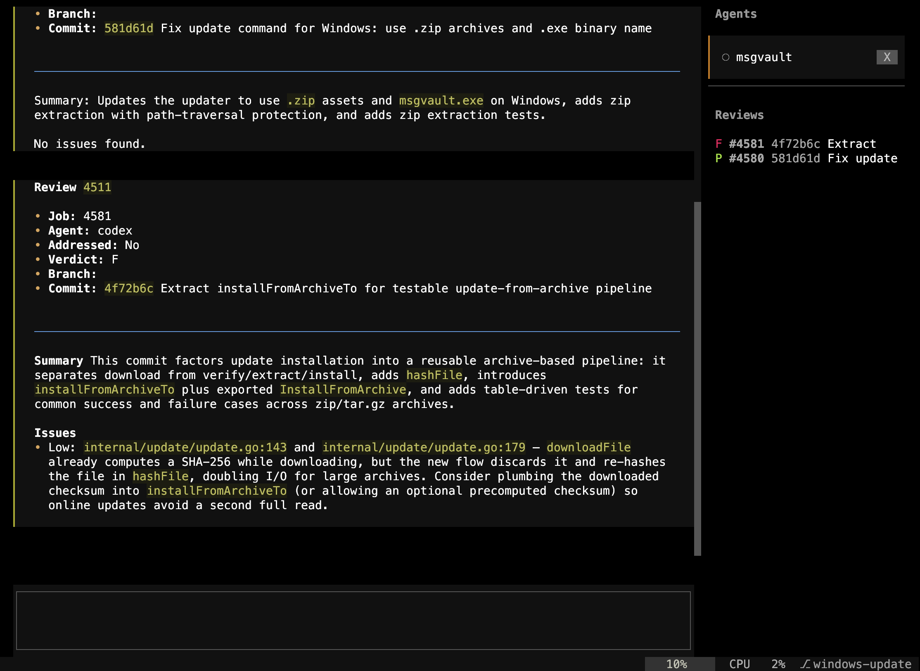Click the highlighted .zip token in the summary

click(x=301, y=100)
